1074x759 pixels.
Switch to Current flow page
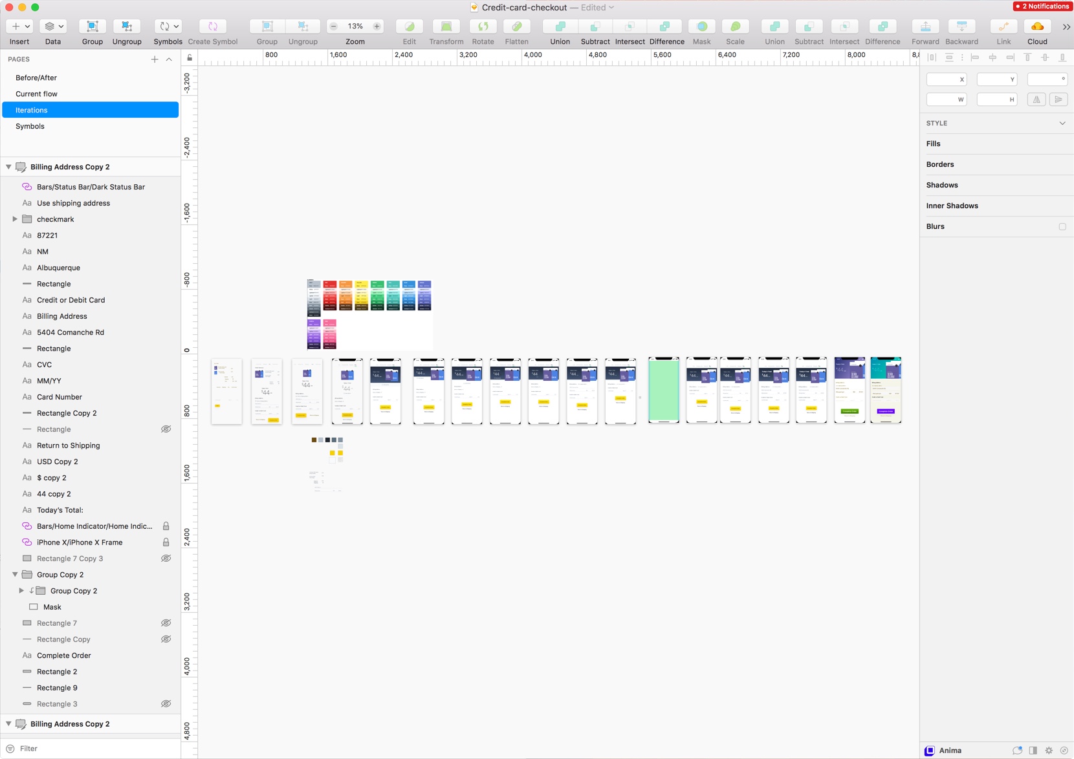point(91,94)
